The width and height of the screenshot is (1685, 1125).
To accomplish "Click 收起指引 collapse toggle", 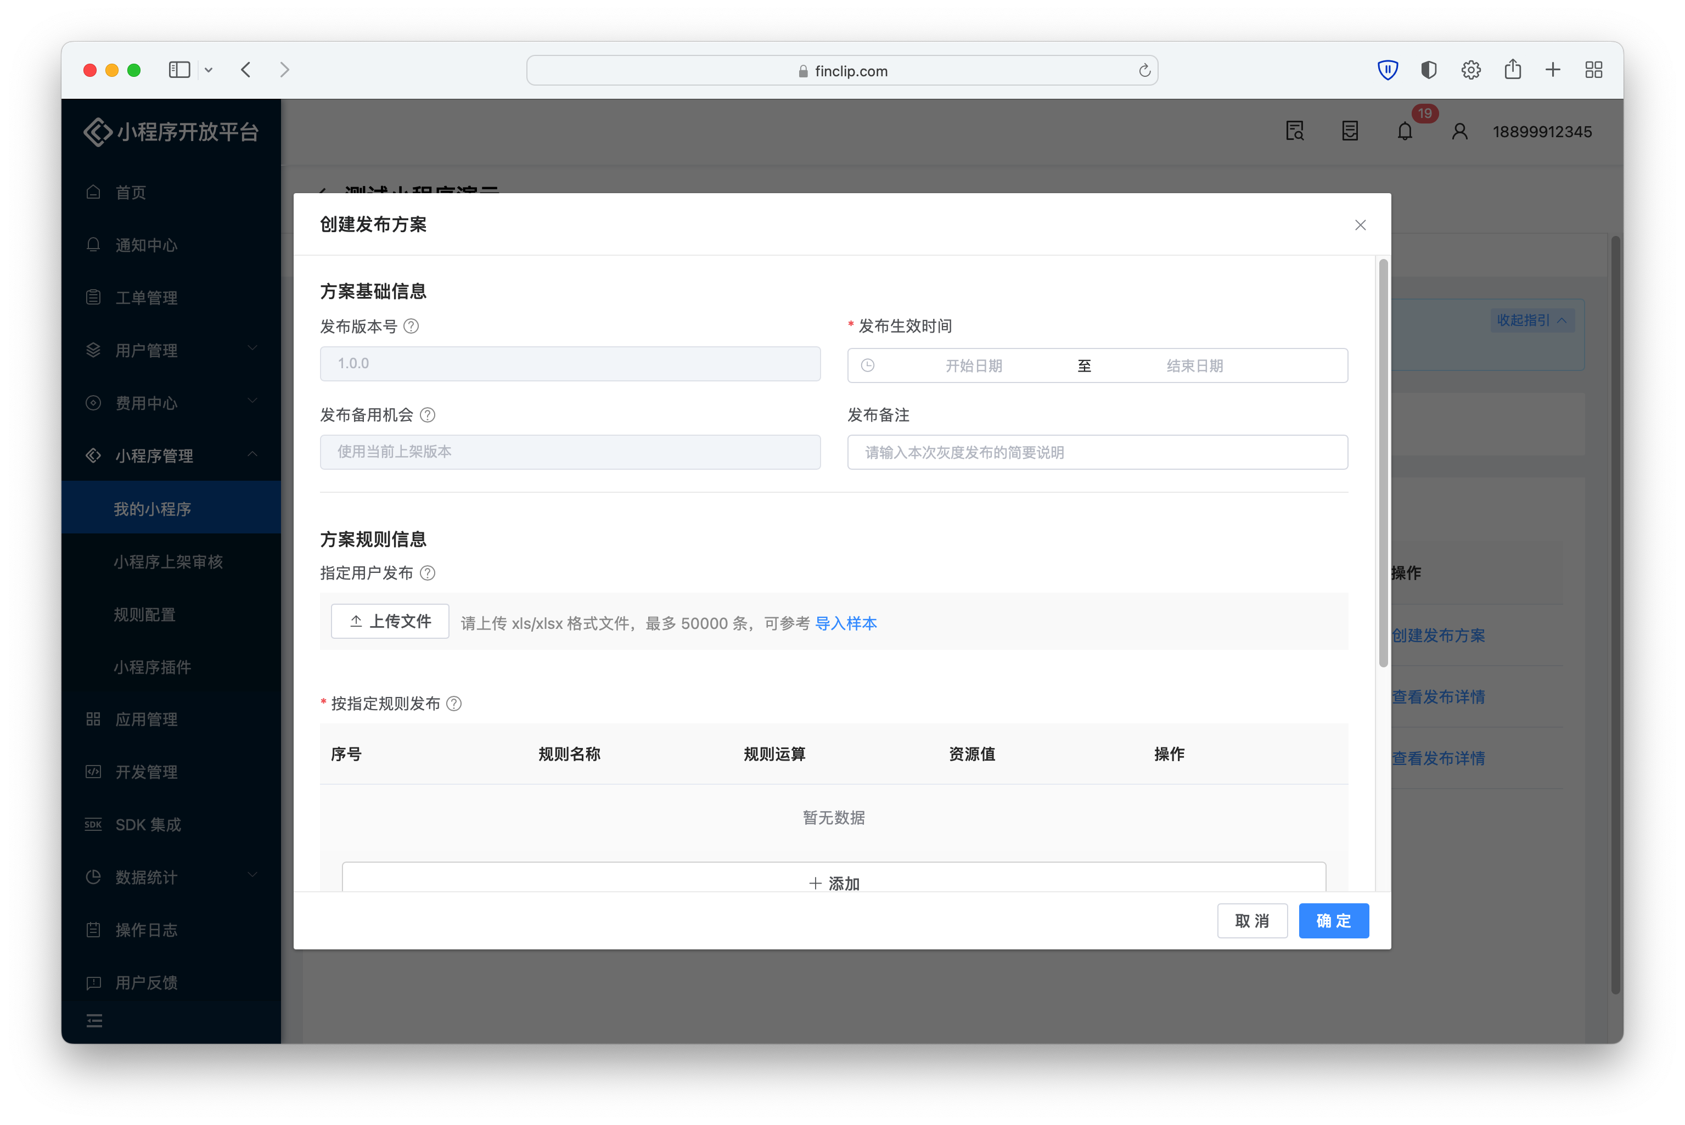I will (1531, 320).
